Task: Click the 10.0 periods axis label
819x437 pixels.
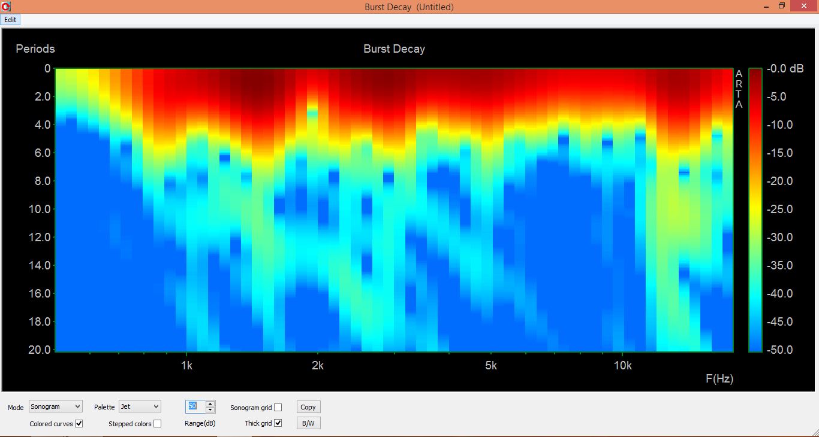Action: point(40,210)
